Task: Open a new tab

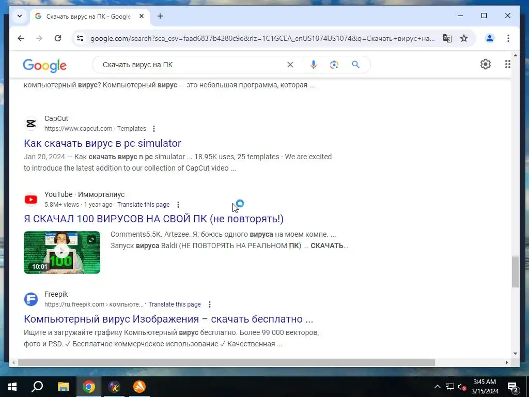Action: (160, 16)
